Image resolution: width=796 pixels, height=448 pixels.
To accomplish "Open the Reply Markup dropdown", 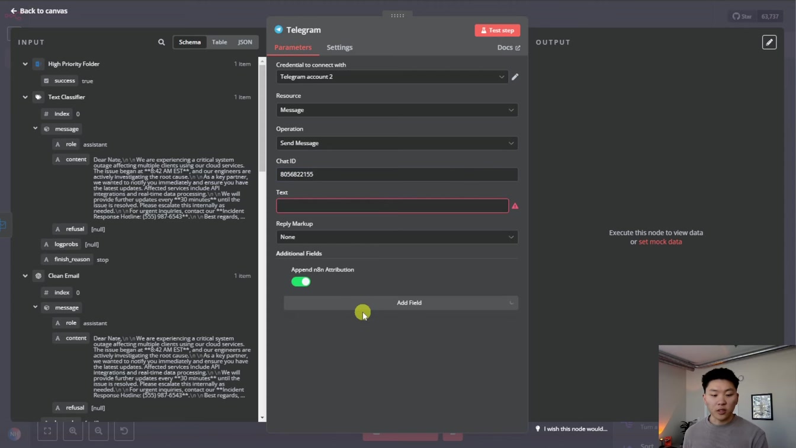I will [397, 237].
